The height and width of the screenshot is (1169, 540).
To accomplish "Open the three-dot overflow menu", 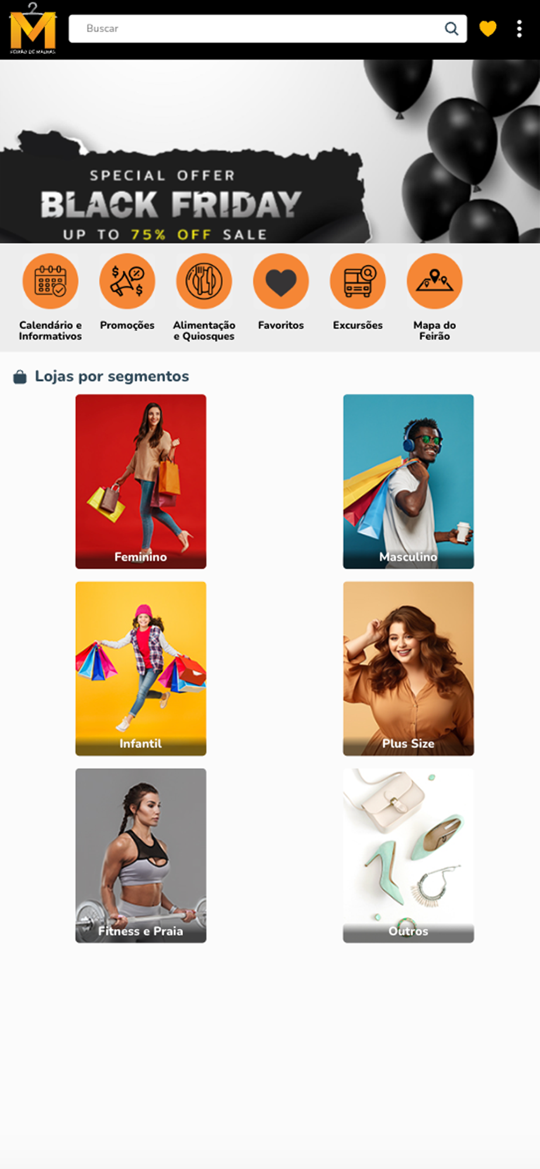I will tap(520, 29).
